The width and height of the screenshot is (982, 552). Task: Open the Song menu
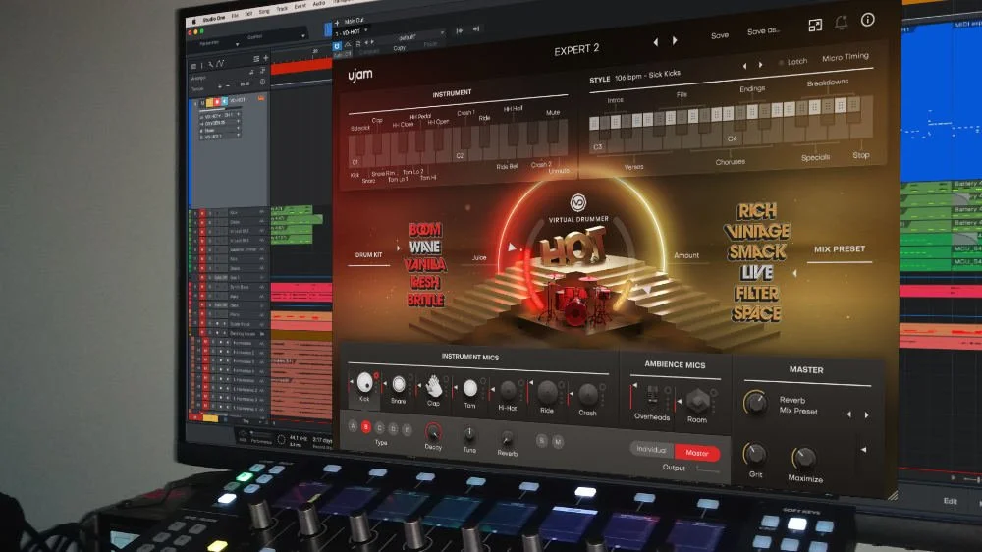tap(264, 11)
